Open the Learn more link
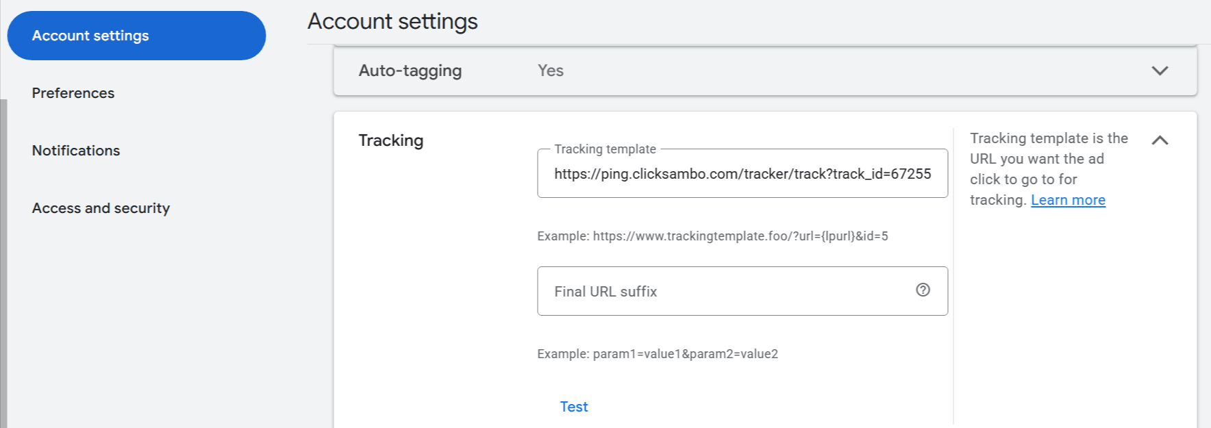 (x=1068, y=200)
